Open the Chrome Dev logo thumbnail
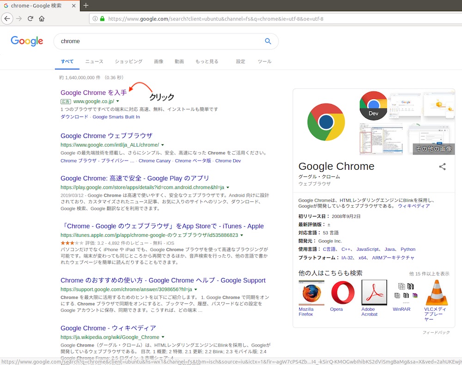Screen dimensions: 462x365 373,105
